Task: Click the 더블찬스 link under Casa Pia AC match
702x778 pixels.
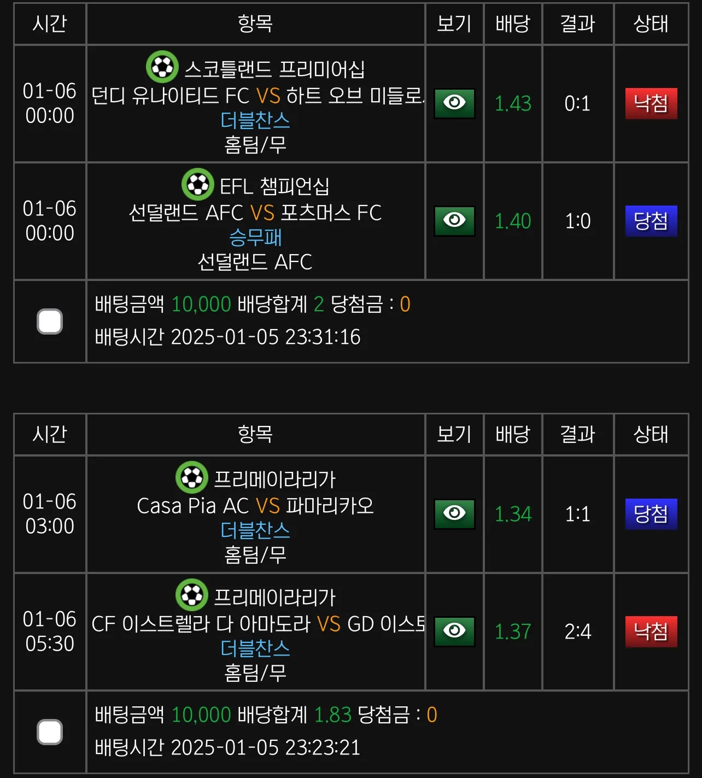Action: point(255,530)
